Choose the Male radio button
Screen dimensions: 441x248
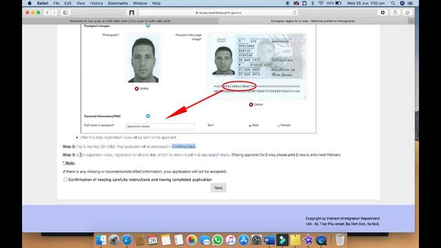249,125
